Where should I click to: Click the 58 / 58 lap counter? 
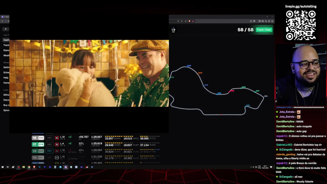point(246,30)
